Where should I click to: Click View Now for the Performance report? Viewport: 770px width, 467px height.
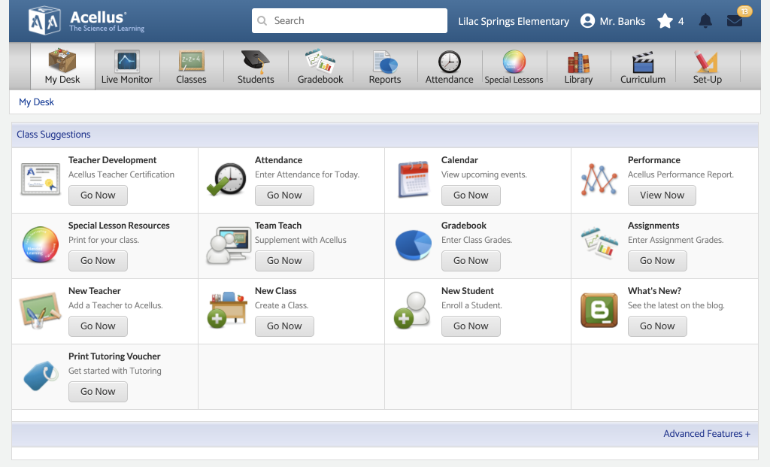[662, 195]
